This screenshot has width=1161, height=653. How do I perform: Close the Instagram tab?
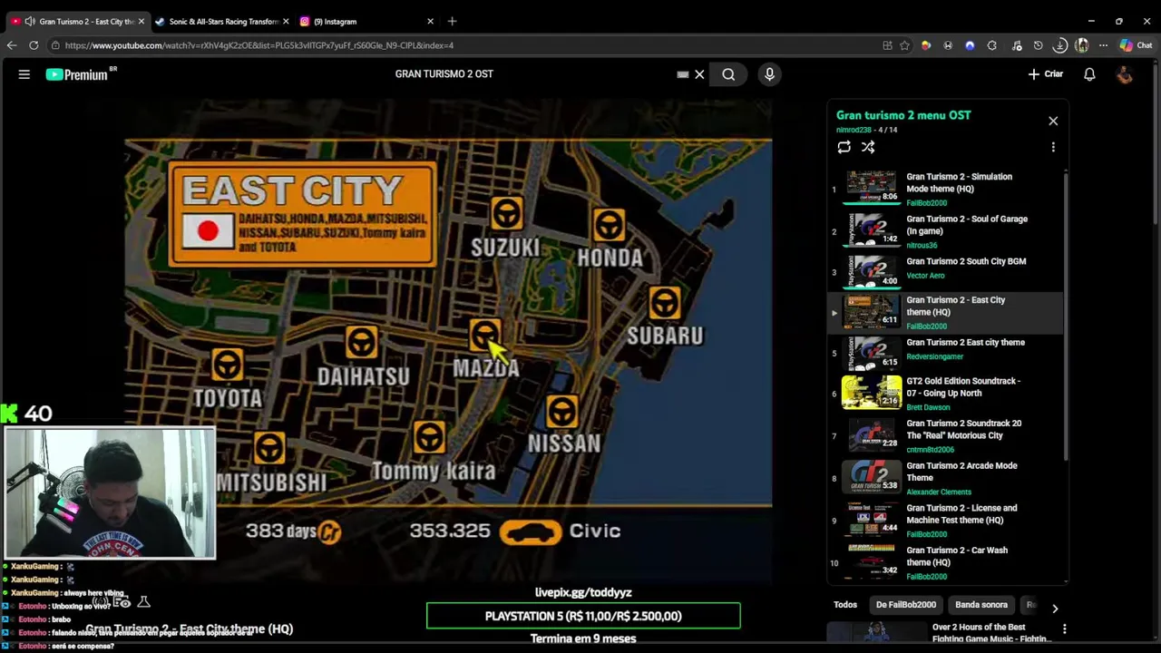pyautogui.click(x=430, y=21)
